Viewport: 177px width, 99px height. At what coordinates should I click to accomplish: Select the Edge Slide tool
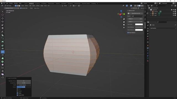(x=2, y=68)
